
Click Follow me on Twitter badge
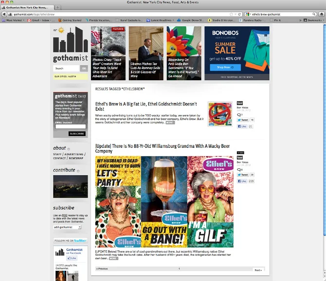pyautogui.click(x=70, y=241)
